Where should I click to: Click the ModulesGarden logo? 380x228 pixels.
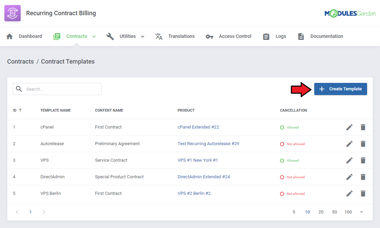[x=350, y=13]
